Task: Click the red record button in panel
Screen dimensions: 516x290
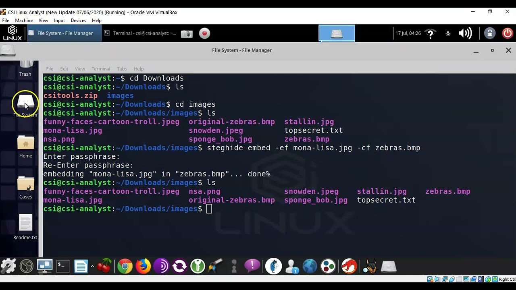Action: pyautogui.click(x=204, y=33)
